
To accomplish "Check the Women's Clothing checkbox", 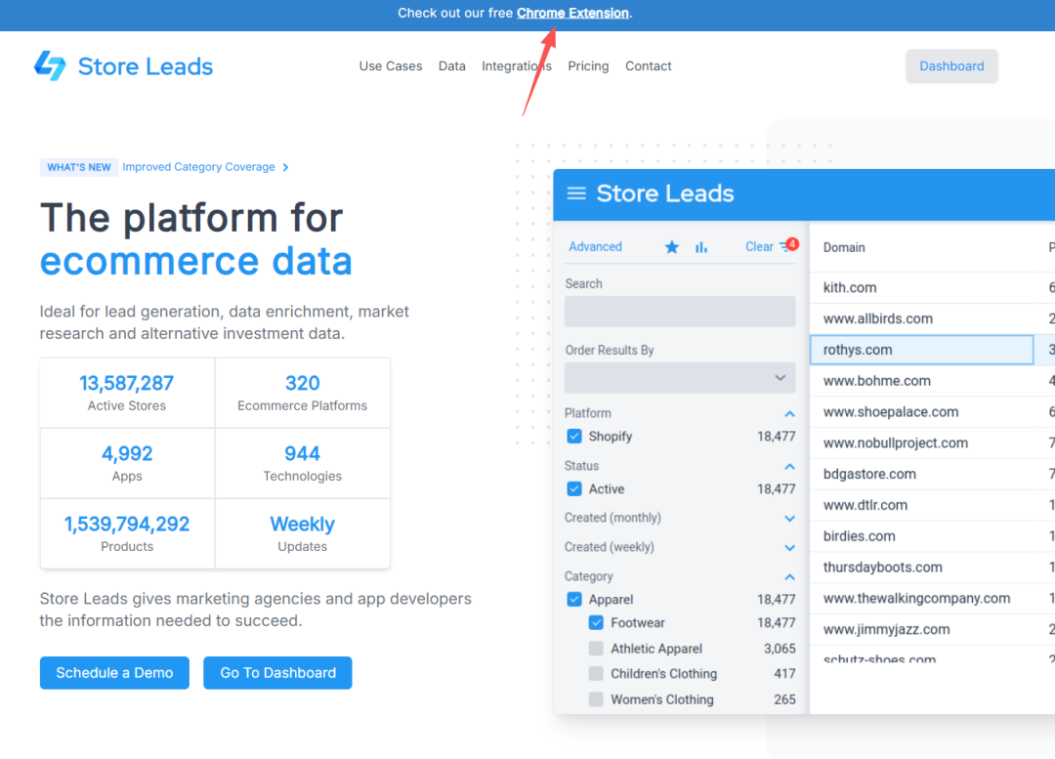I will pos(596,699).
